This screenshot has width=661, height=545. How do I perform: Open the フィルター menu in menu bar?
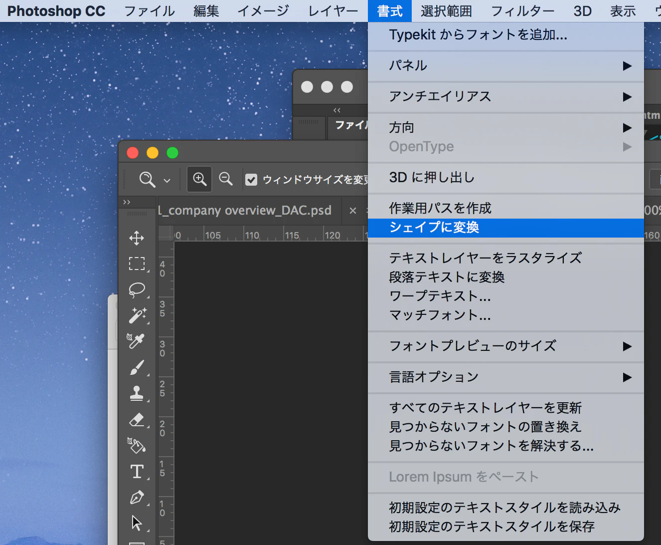(x=522, y=11)
